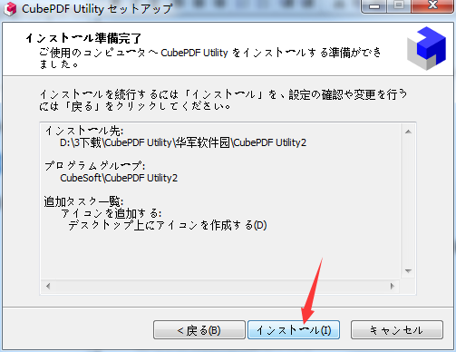Click the blue cube logo in header
Viewport: 456px width, 352px height.
pyautogui.click(x=427, y=48)
